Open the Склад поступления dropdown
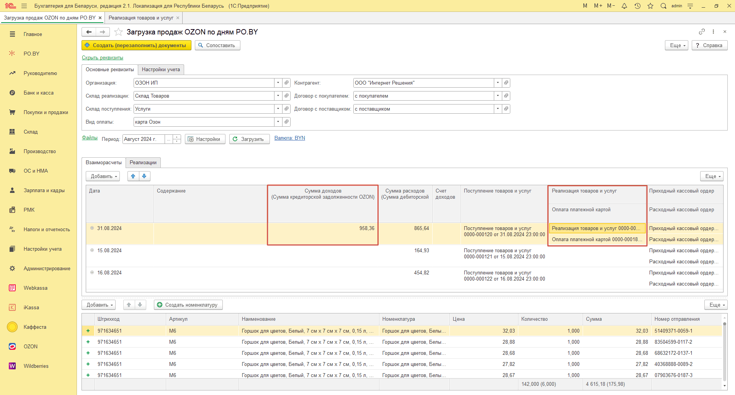The height and width of the screenshot is (395, 735). coord(278,109)
